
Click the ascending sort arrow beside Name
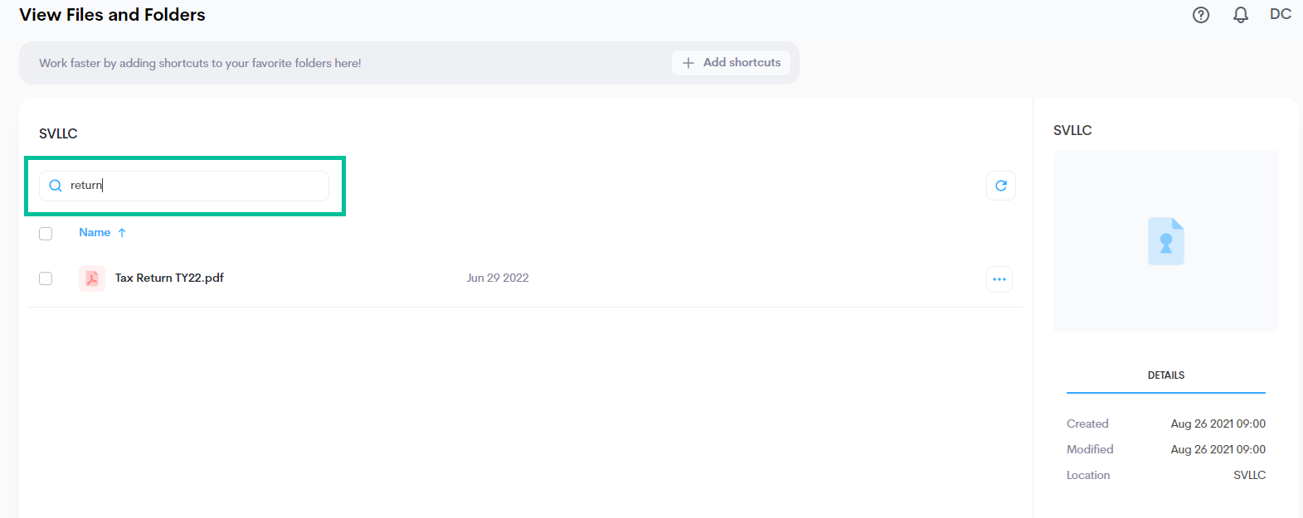click(122, 233)
